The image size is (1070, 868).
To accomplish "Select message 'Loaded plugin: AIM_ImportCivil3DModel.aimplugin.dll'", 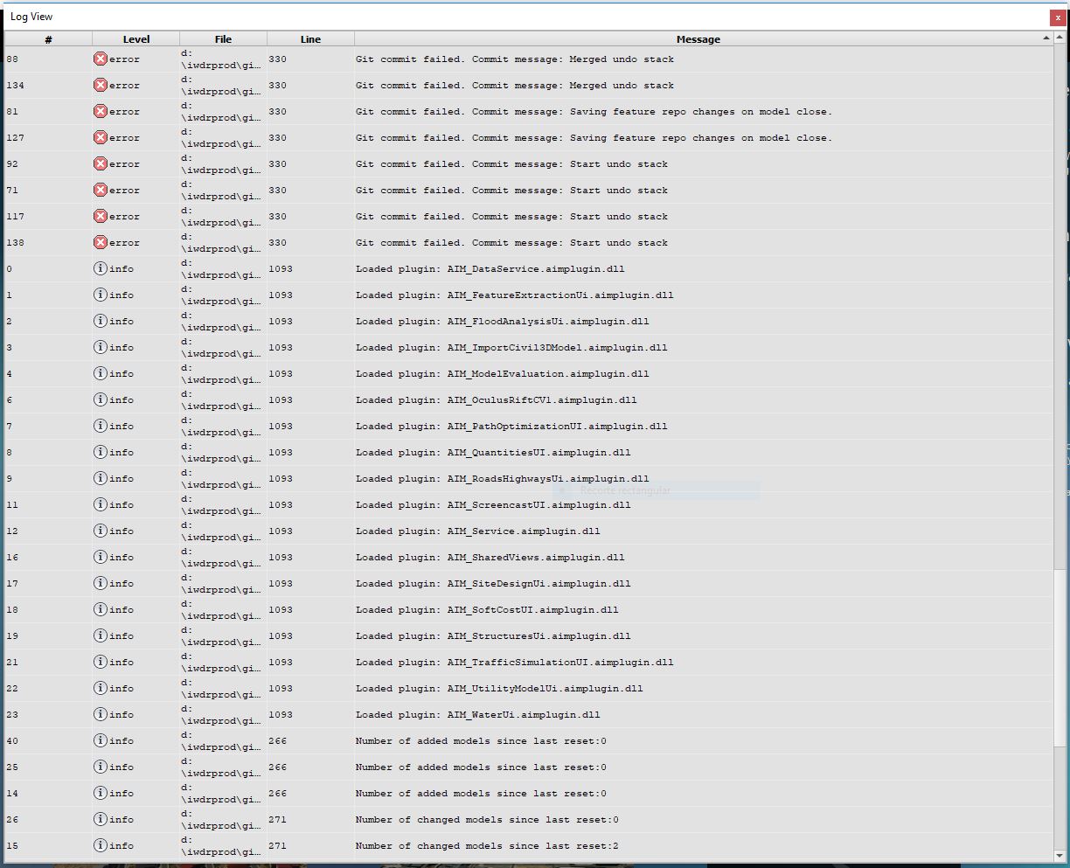I will (x=511, y=347).
